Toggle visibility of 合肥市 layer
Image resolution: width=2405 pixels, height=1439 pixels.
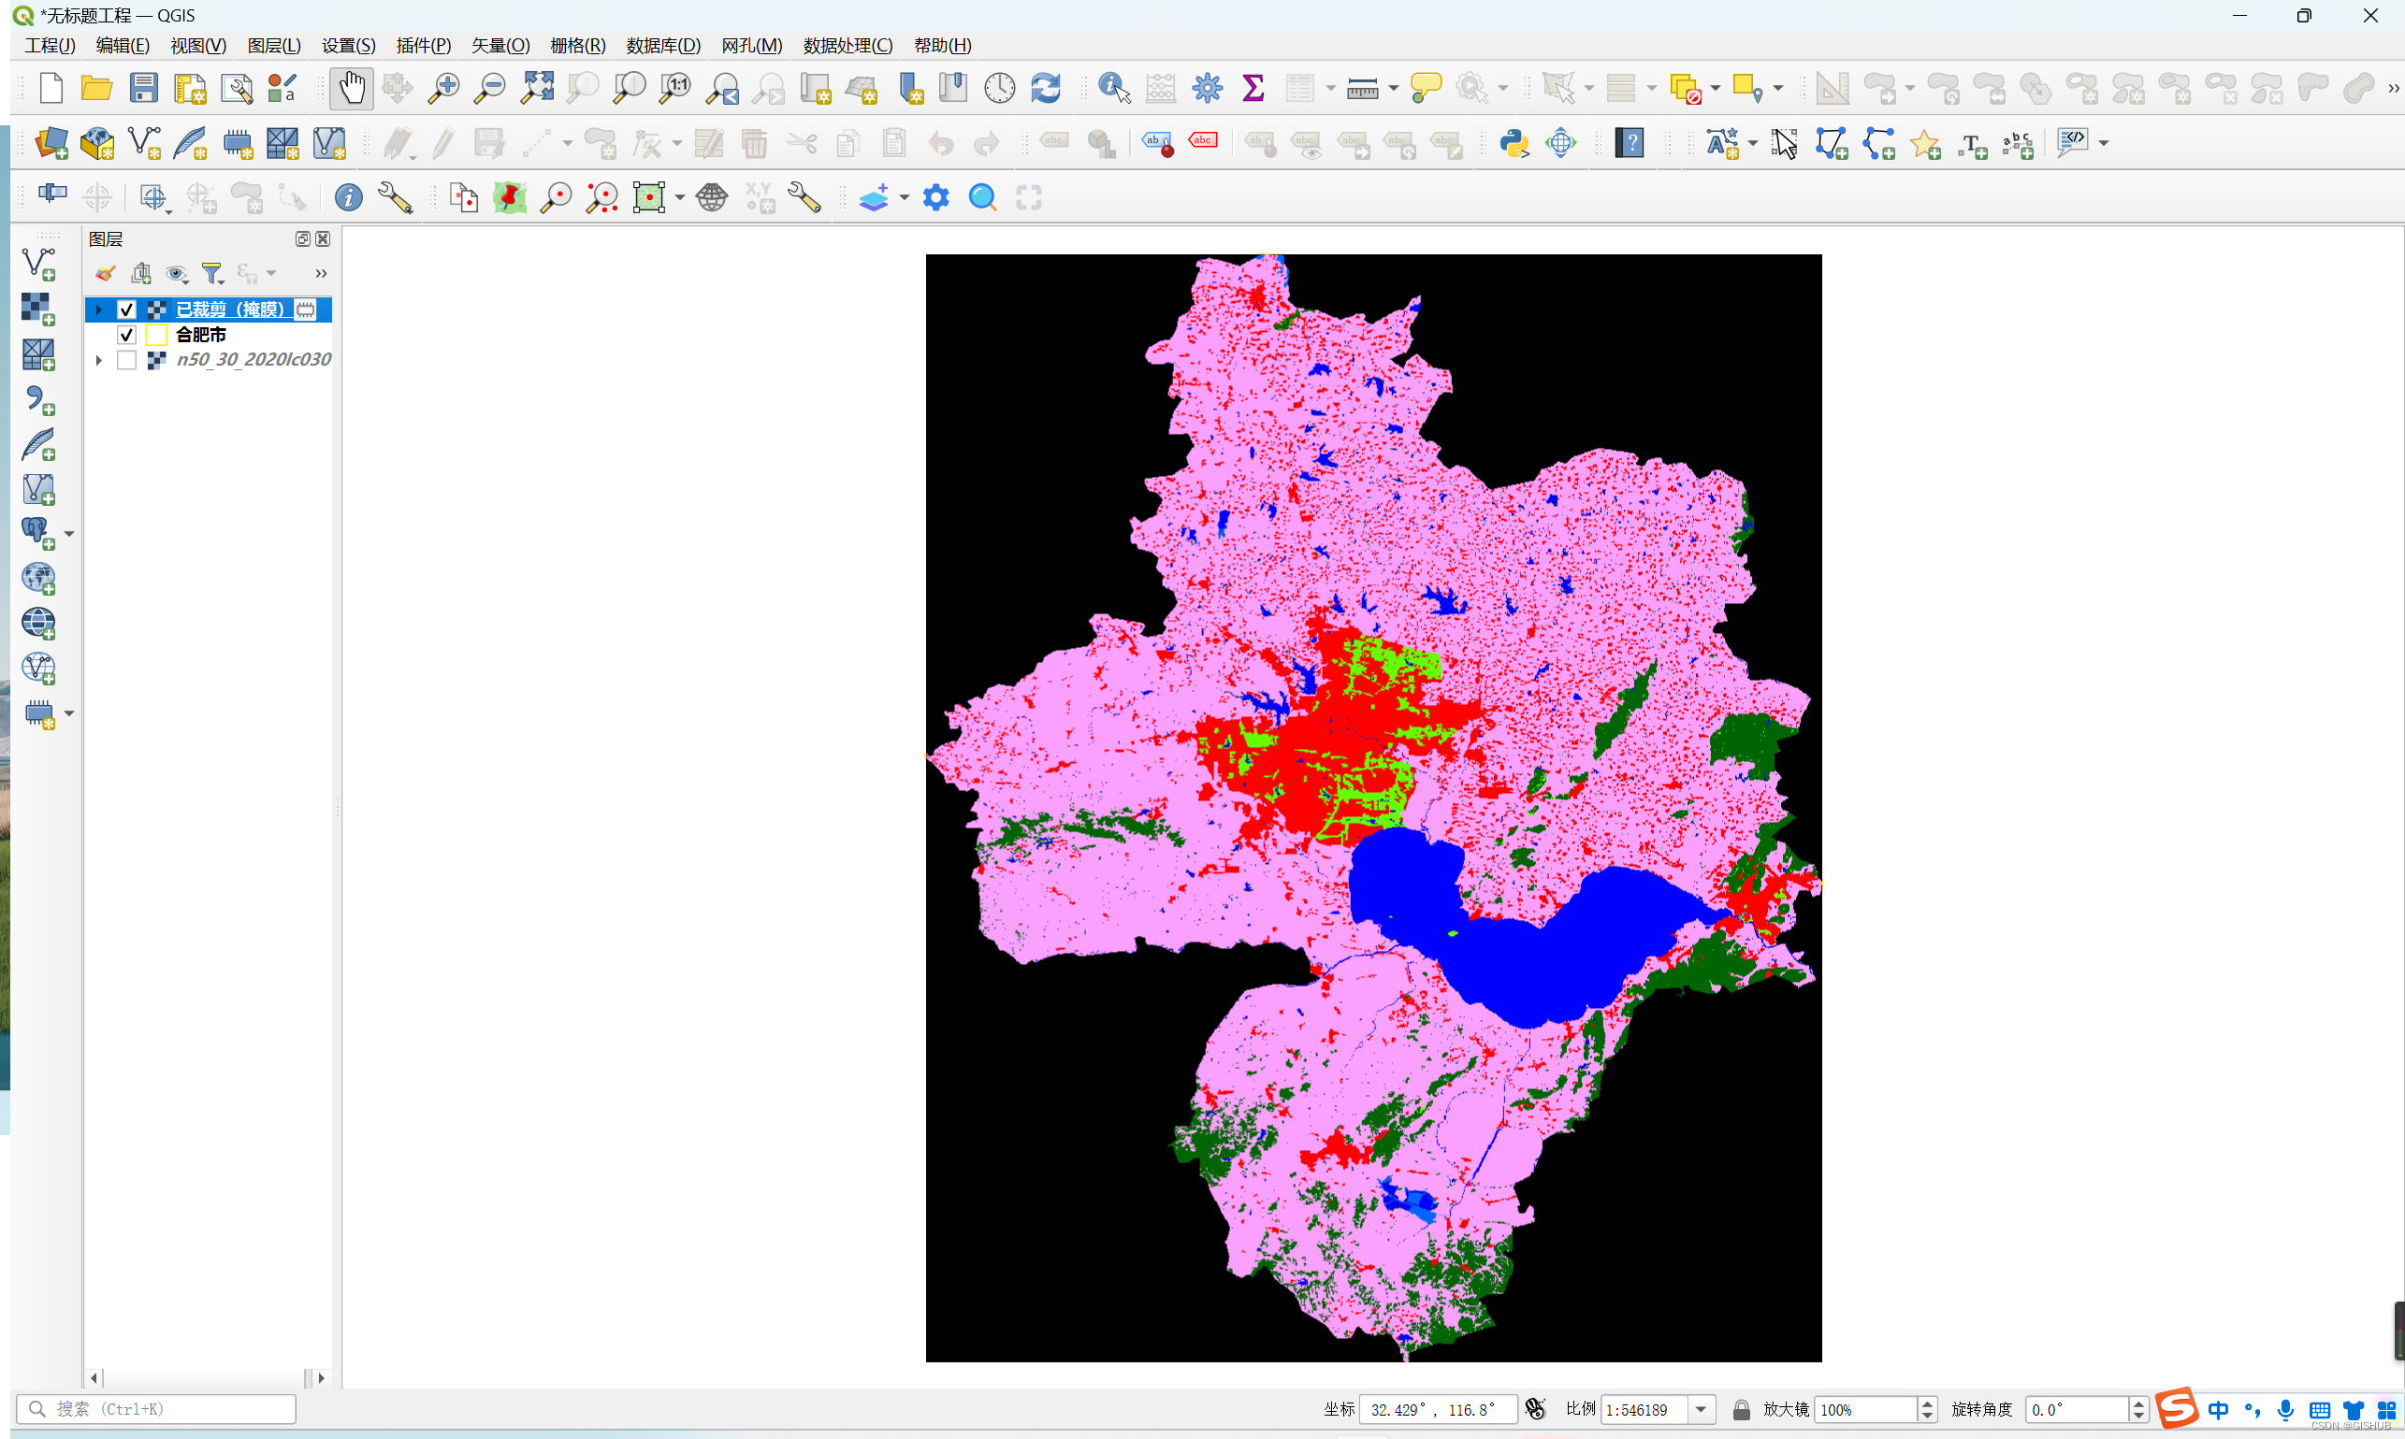point(126,335)
